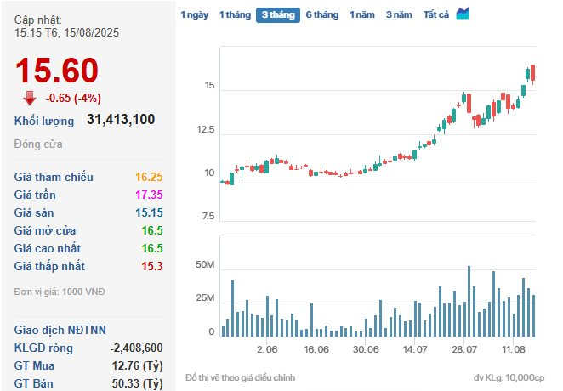Screen dimensions: 563x391
Task: Show the 1 năm price history
Action: click(x=362, y=14)
